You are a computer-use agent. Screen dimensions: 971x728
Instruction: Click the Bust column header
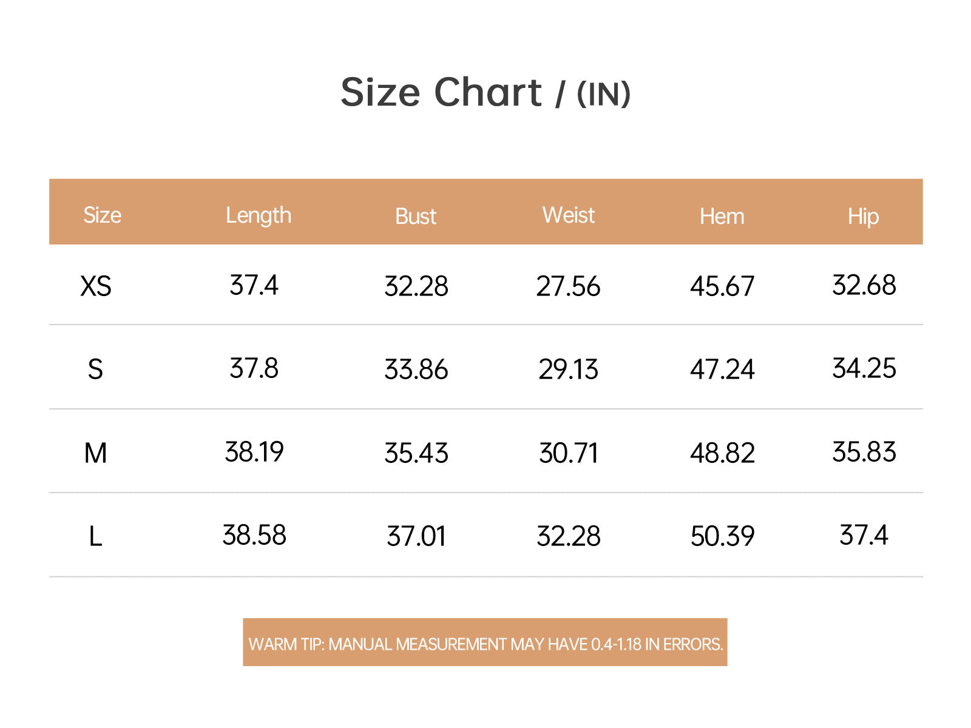point(416,217)
